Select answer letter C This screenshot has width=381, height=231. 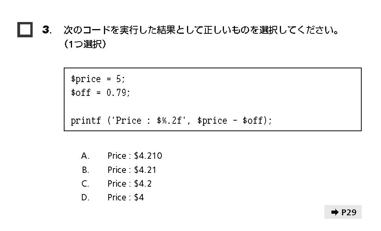[x=85, y=184]
